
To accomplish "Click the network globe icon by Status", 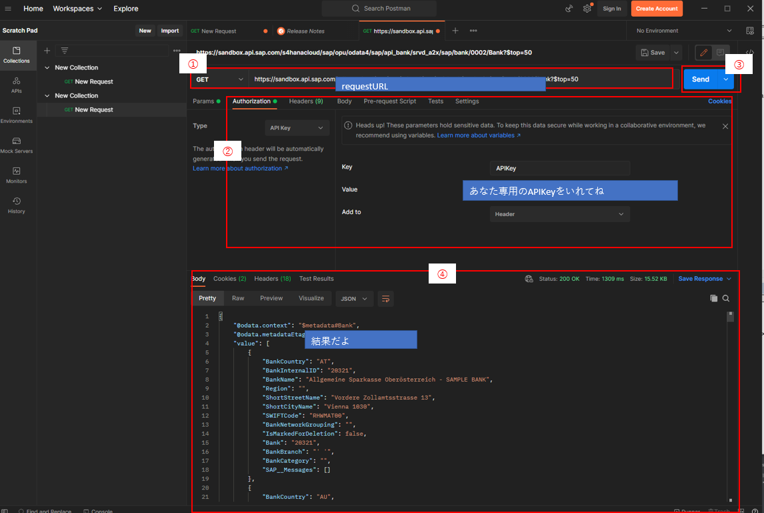I will (529, 279).
